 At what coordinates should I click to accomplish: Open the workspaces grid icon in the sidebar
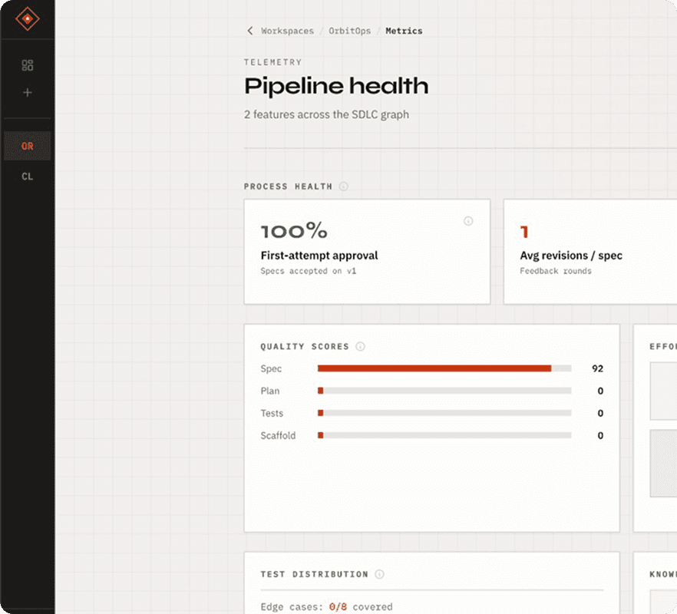tap(27, 65)
